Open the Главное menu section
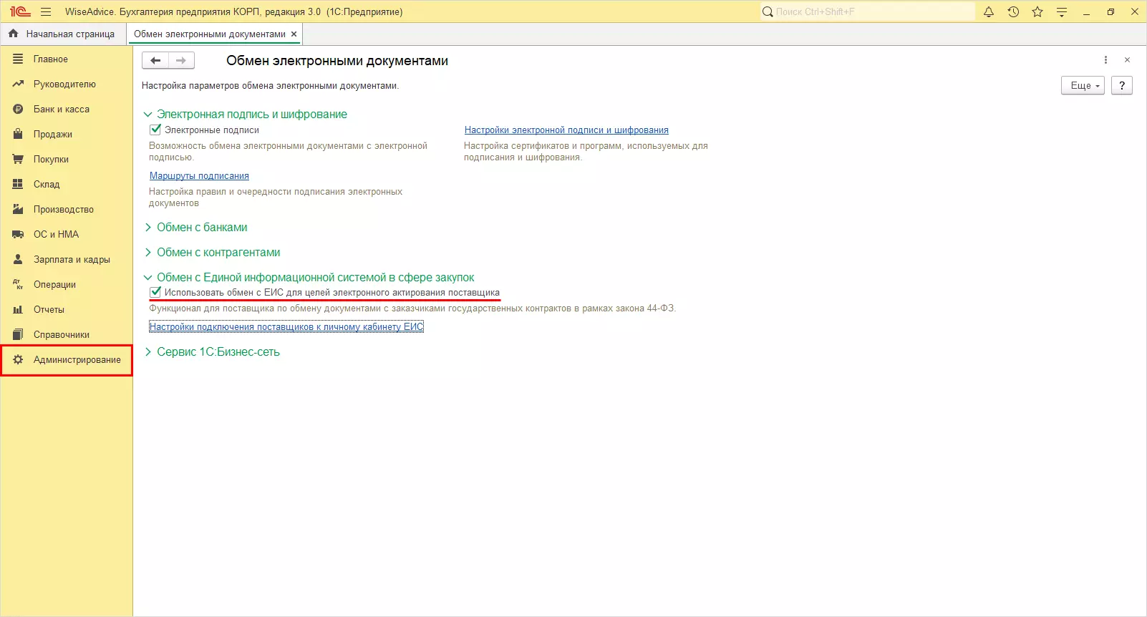This screenshot has height=617, width=1147. coord(66,59)
